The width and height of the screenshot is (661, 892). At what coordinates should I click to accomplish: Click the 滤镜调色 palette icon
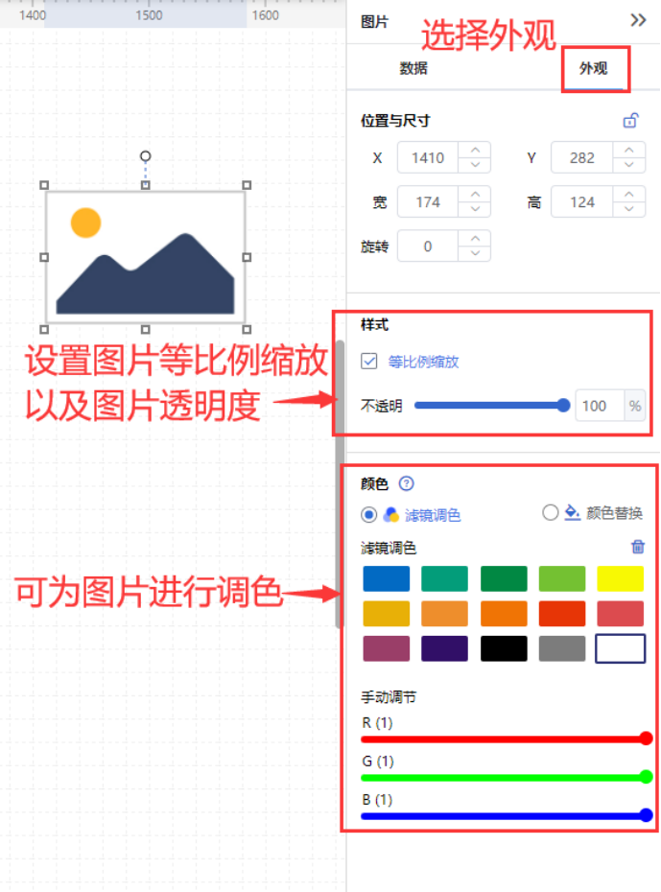click(x=390, y=515)
